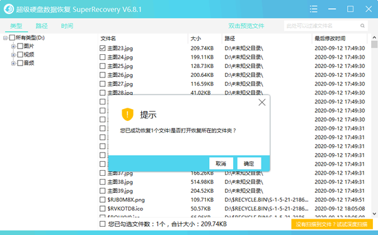
Task: Select file name 主图26.jpg
Action: [x=120, y=75]
